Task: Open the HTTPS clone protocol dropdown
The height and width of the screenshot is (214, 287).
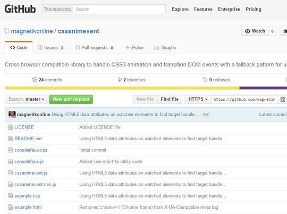Action: (x=198, y=99)
